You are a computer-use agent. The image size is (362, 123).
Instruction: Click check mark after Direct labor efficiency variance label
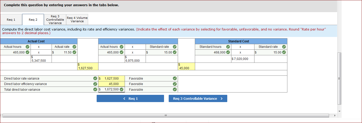pyautogui.click(x=95, y=84)
